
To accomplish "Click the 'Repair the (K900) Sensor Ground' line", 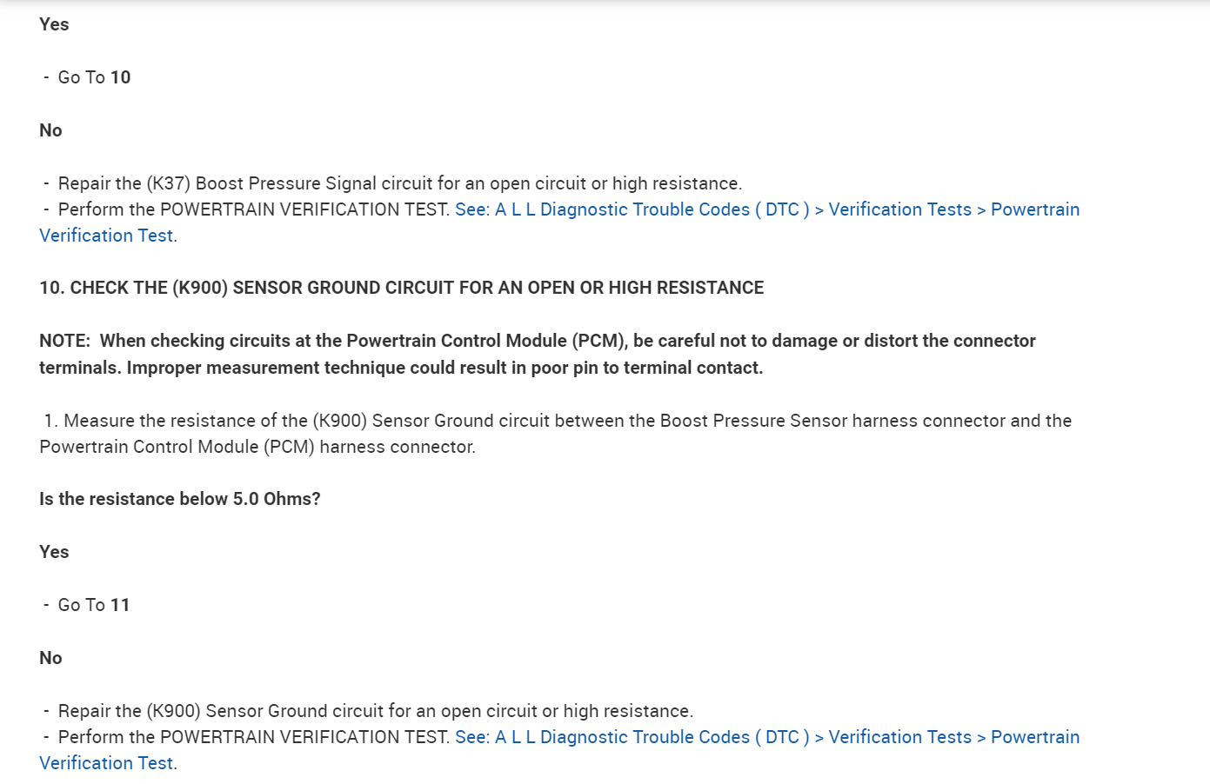I will tap(375, 711).
